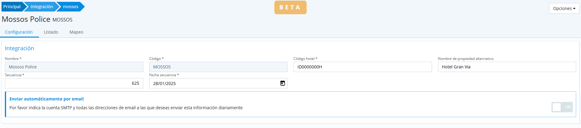The width and height of the screenshot is (581, 128).
Task: Go to Principal in the breadcrumb
Action: [x=12, y=7]
